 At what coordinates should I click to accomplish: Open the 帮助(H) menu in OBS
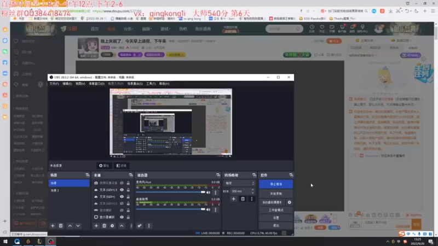click(164, 84)
